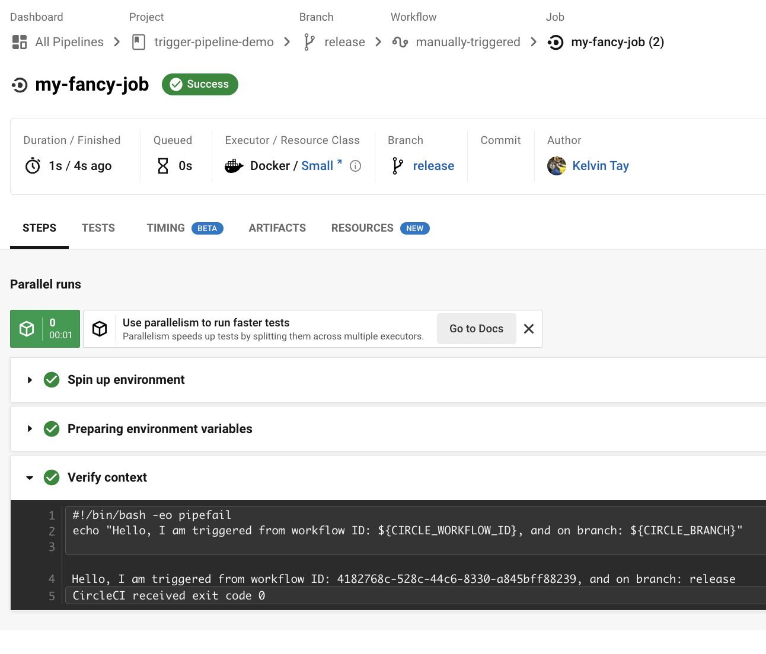Select the trigger-pipeline-demo project icon
Screen dimensions: 766x654
pos(138,41)
